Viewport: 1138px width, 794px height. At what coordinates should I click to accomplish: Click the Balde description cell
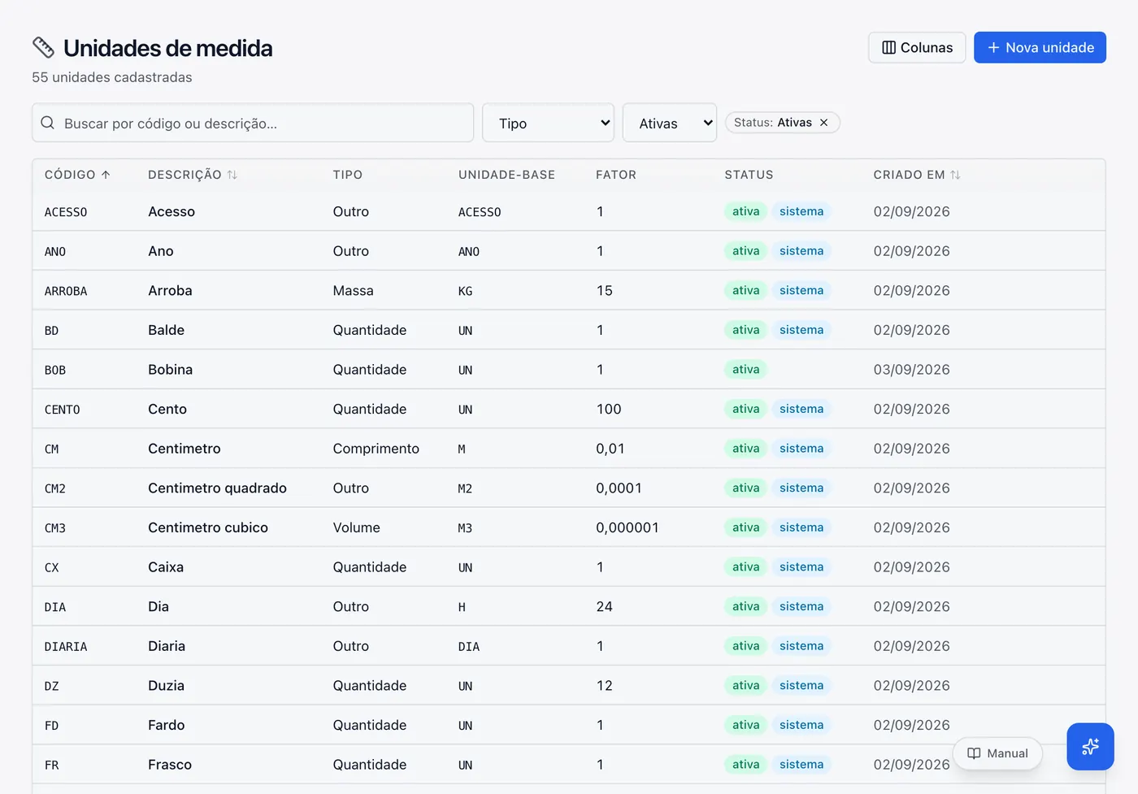pos(167,330)
